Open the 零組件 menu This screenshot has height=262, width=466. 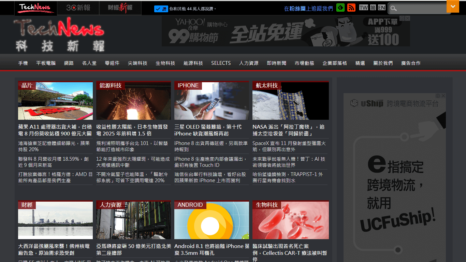(112, 63)
